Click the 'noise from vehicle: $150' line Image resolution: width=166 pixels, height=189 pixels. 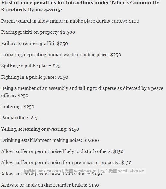[x=52, y=174]
